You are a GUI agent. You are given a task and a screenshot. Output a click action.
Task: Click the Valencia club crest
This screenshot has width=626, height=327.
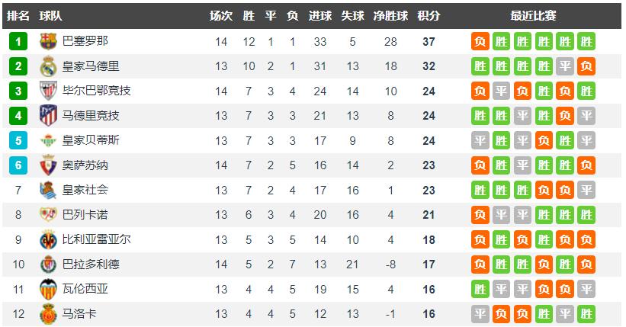click(48, 289)
